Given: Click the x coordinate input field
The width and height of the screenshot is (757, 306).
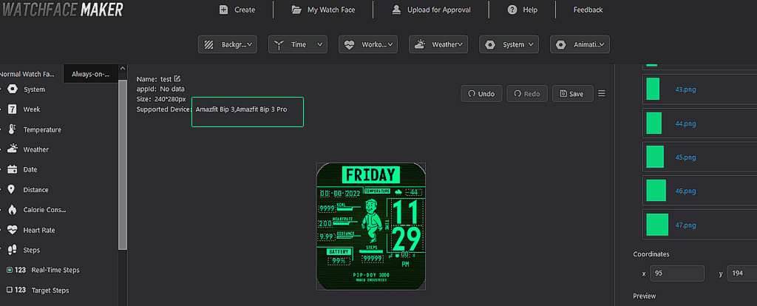Looking at the screenshot, I should click(x=677, y=273).
